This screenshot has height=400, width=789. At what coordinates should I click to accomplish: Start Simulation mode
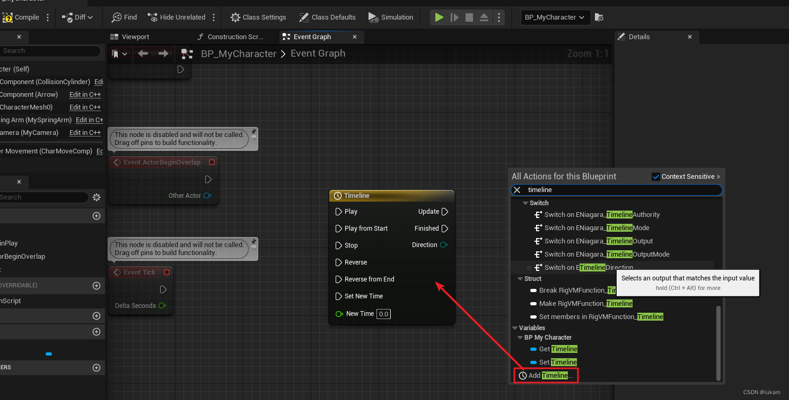[391, 17]
